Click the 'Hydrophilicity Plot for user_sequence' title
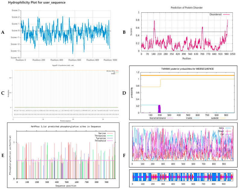Image resolution: width=239 pixels, height=189 pixels. (37, 3)
